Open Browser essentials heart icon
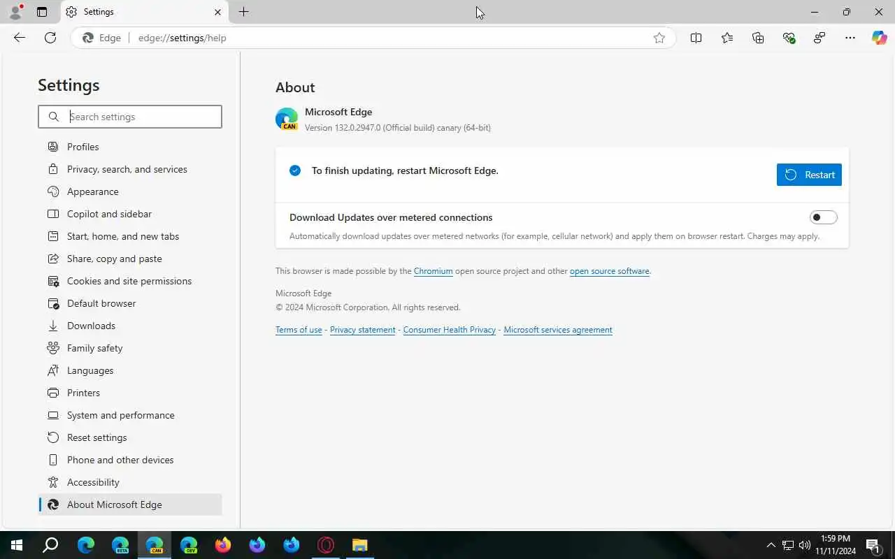This screenshot has height=559, width=895. (789, 38)
